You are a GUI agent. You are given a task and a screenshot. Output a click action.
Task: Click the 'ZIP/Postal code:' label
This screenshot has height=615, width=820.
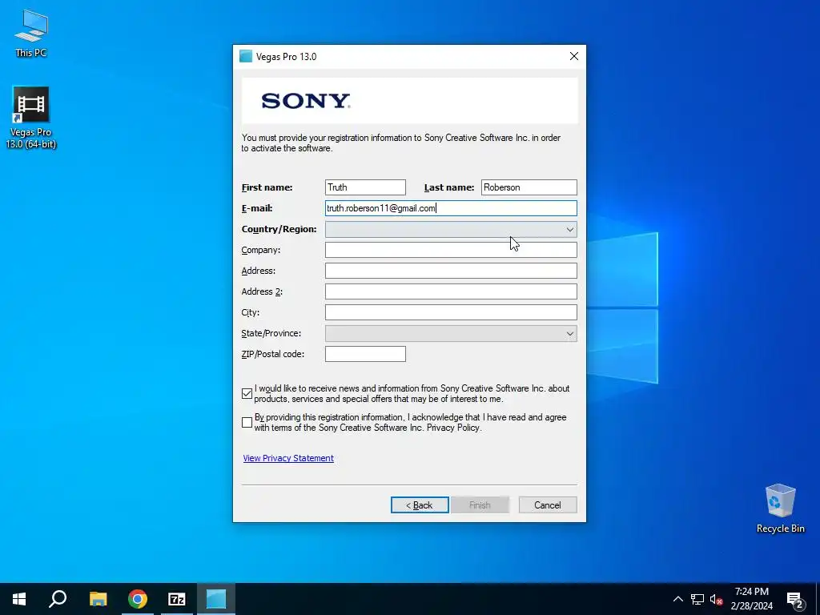coord(272,354)
